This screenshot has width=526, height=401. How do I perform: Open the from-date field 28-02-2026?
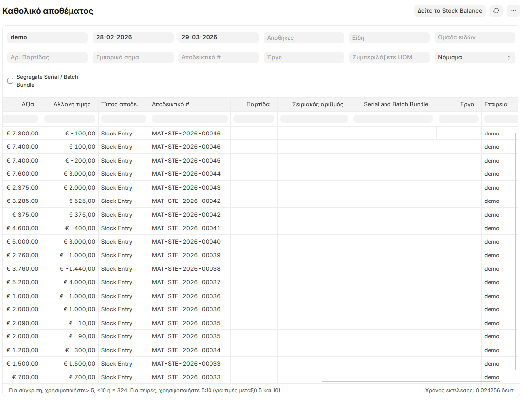[133, 37]
